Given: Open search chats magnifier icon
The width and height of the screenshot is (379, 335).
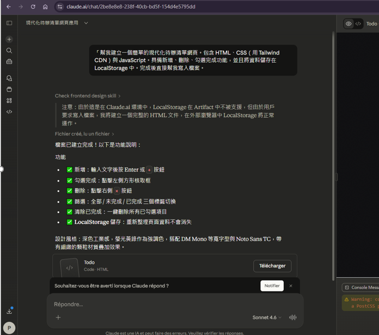Looking at the screenshot, I should coord(9,51).
